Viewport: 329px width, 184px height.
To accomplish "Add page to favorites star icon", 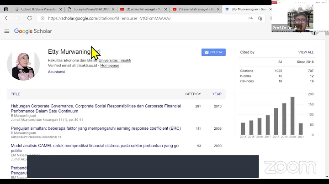I will pyautogui.click(x=260, y=18).
